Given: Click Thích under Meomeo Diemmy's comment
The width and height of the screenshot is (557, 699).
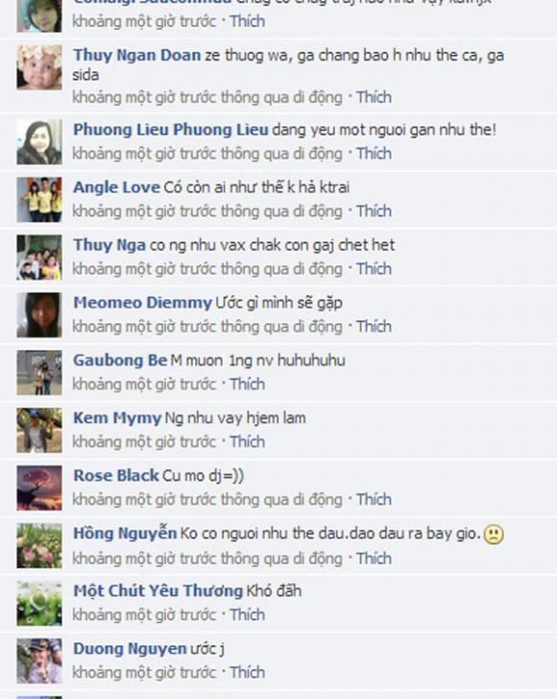Looking at the screenshot, I should (374, 326).
